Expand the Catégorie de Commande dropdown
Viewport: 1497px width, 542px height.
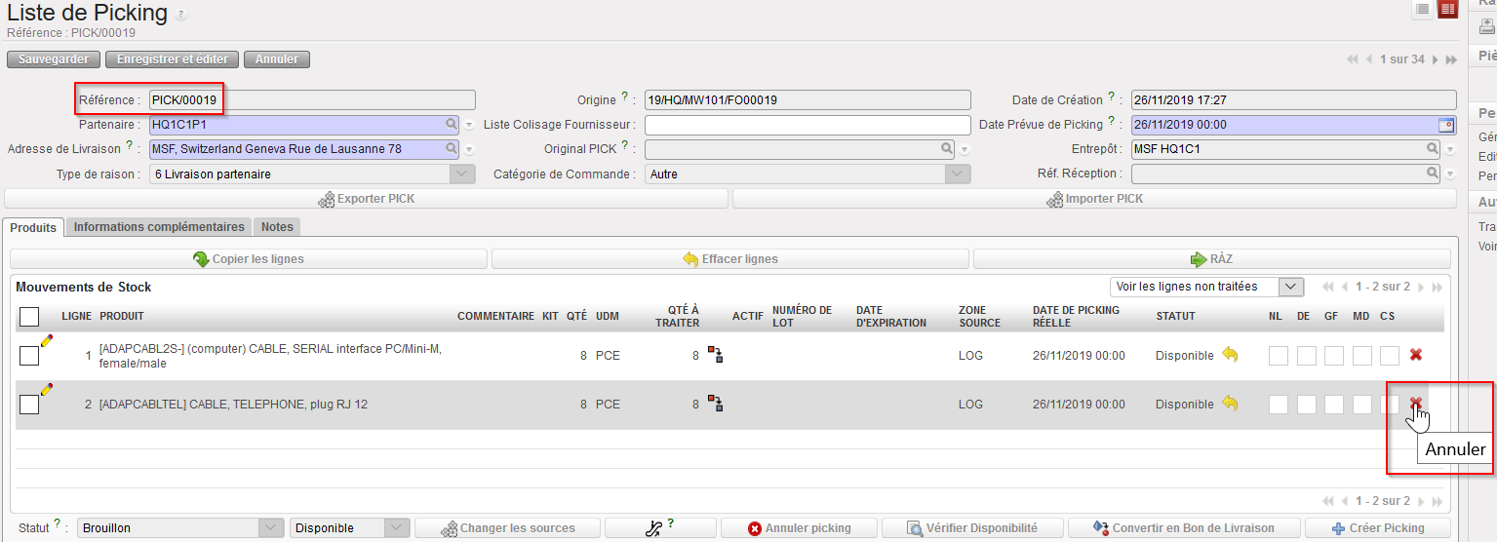click(958, 174)
